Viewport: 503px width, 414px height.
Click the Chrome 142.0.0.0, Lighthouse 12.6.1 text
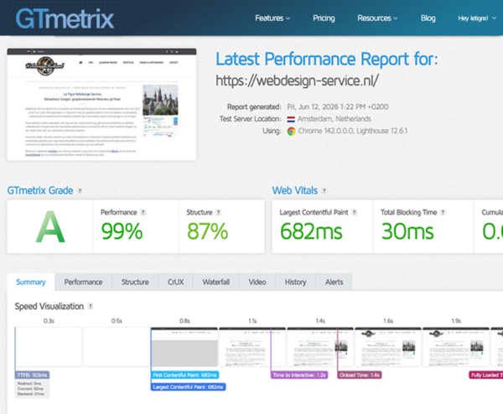coord(353,131)
